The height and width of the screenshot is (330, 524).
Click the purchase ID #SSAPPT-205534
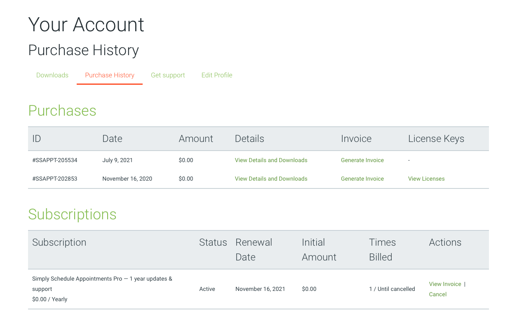[x=54, y=160]
